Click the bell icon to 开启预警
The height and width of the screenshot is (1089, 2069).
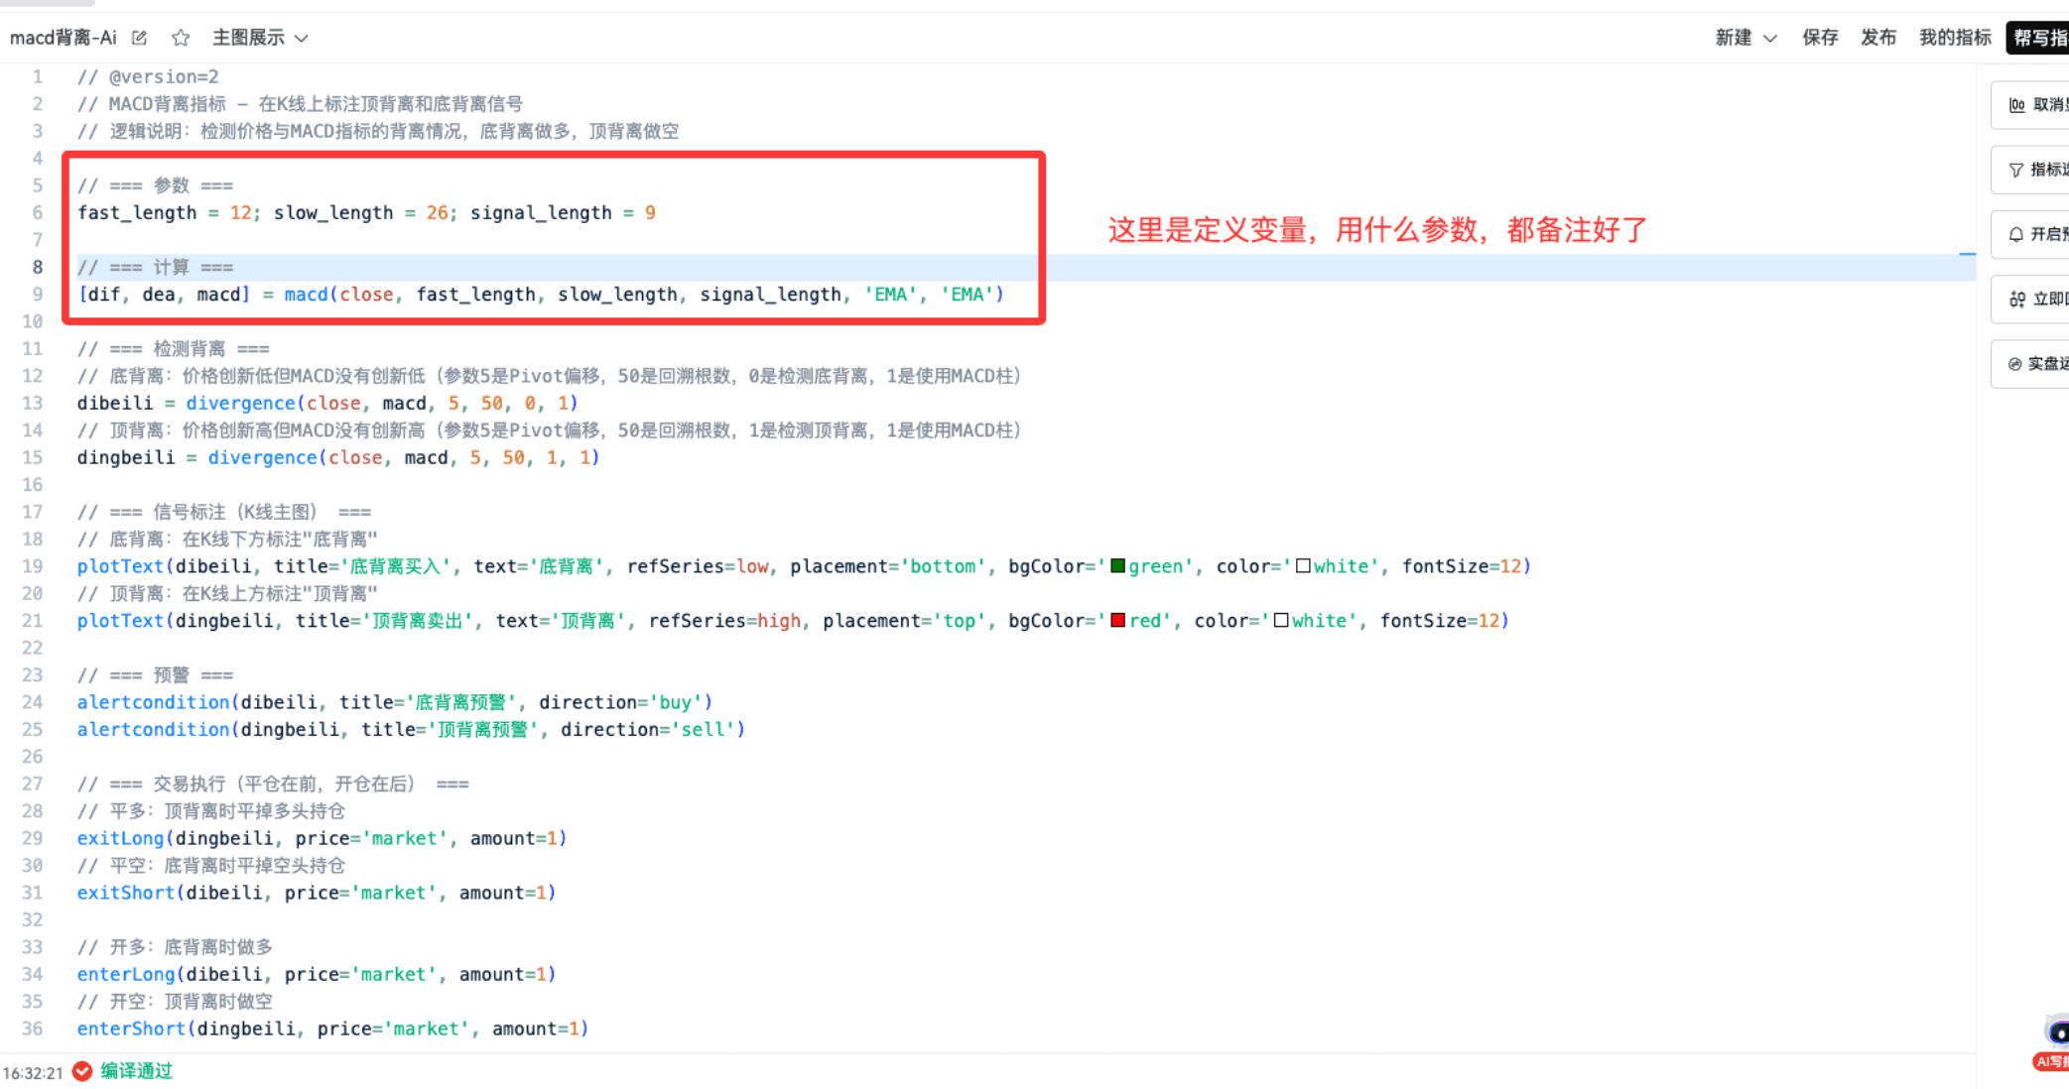[2014, 234]
